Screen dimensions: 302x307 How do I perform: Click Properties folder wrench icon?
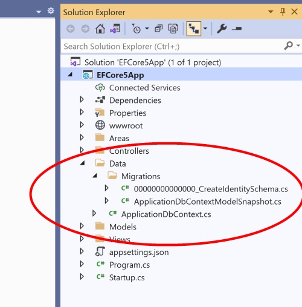tap(100, 113)
